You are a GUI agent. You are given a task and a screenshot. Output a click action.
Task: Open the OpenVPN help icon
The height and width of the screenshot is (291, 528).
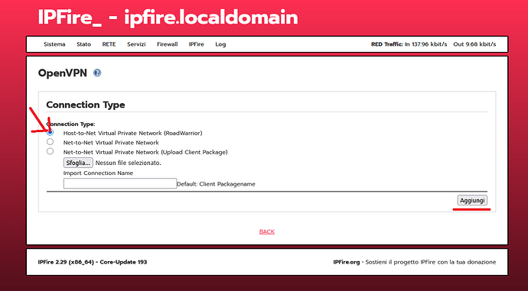[97, 73]
